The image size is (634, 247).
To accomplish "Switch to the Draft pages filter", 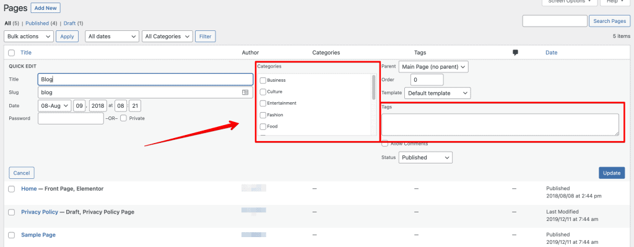I will [69, 24].
